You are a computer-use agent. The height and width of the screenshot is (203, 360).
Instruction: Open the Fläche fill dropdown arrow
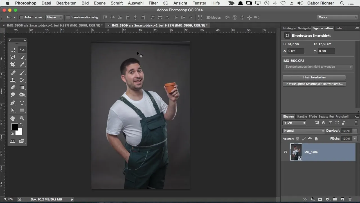click(355, 139)
